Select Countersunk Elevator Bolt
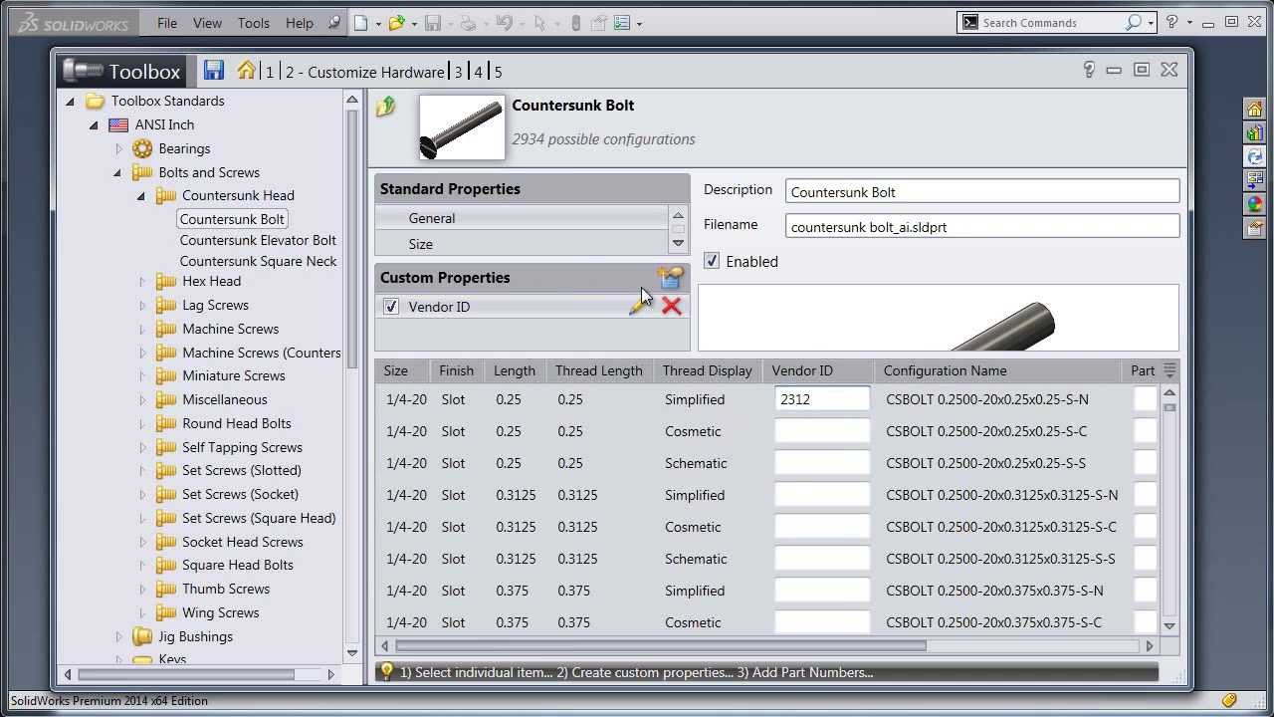Viewport: 1274px width, 717px height. coord(258,240)
